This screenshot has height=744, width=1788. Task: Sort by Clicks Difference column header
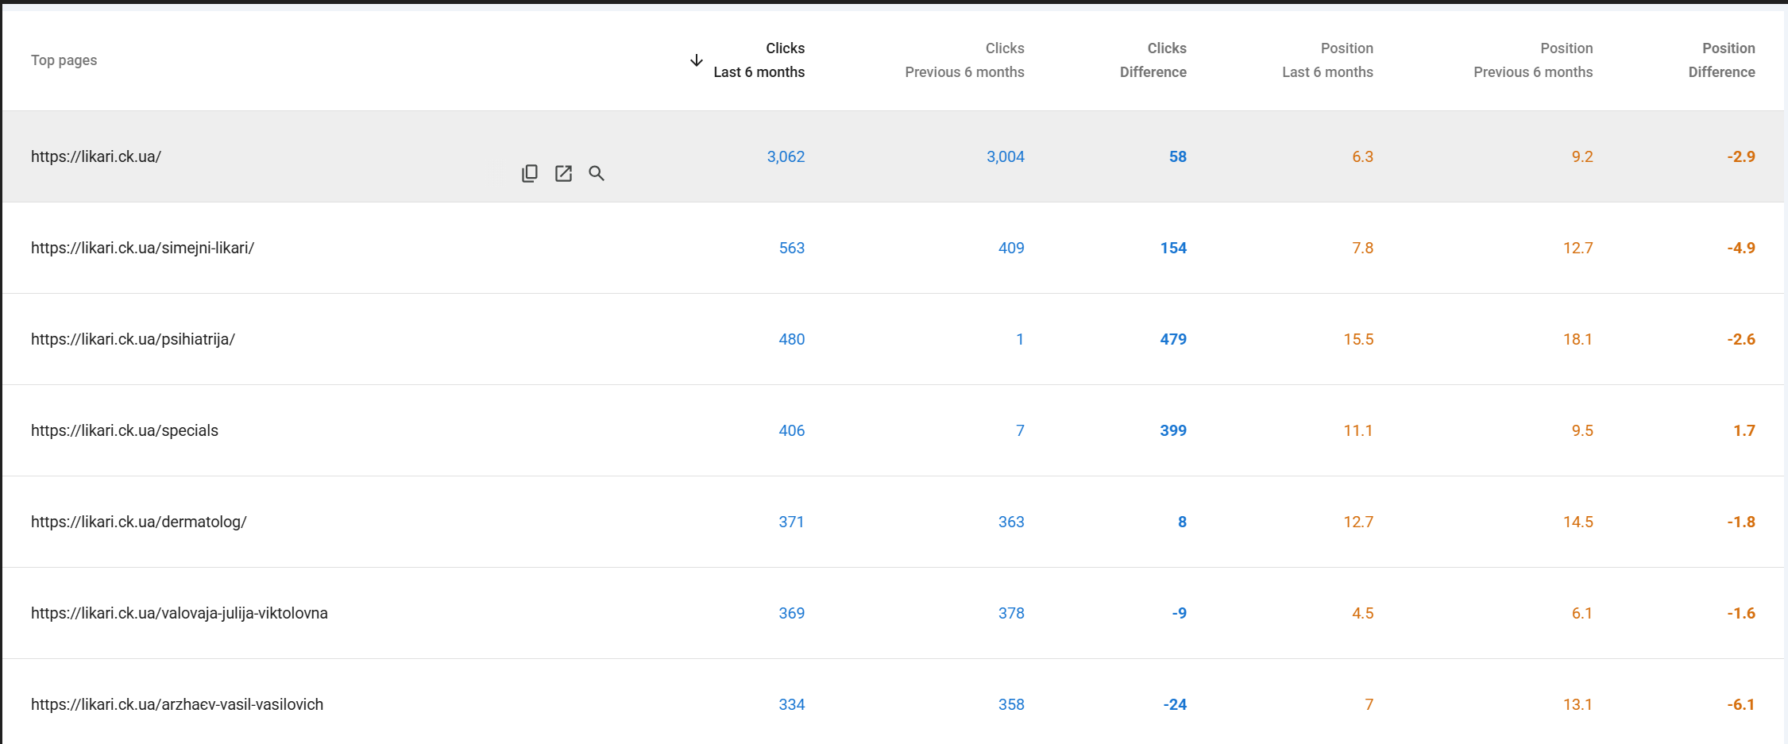click(1153, 60)
